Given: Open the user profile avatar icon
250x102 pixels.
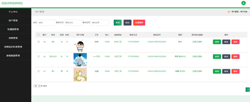Looking at the screenshot, I should pos(244,3).
